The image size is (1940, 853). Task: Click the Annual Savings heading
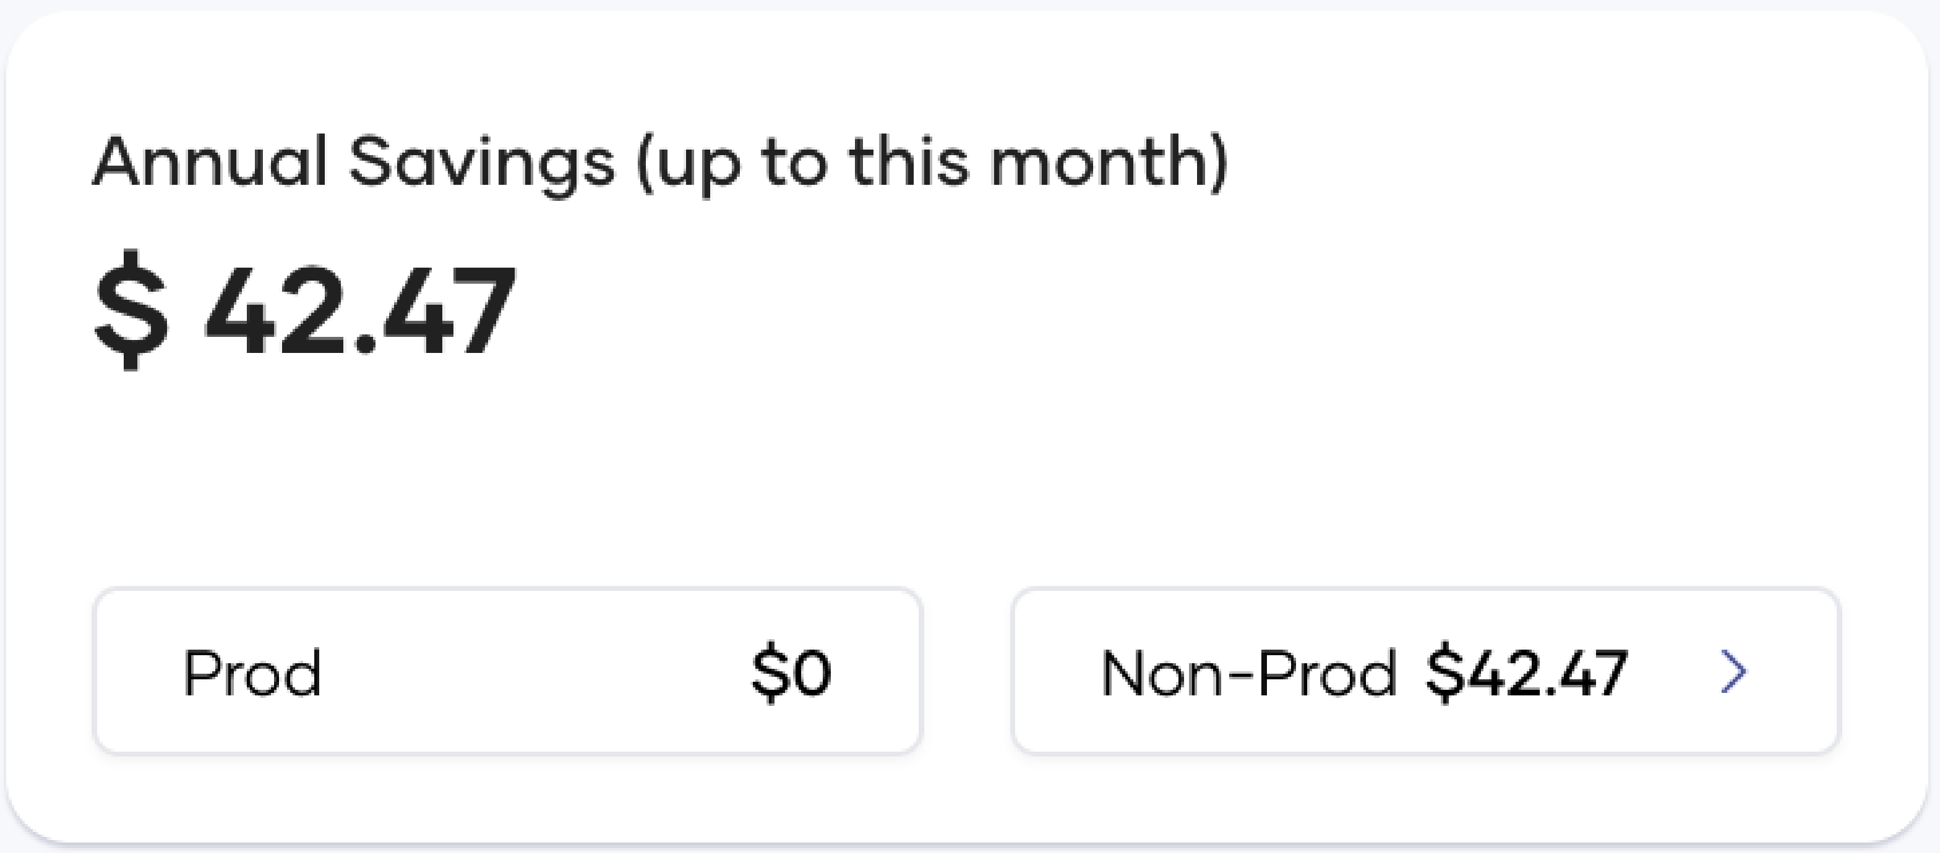[x=663, y=162]
